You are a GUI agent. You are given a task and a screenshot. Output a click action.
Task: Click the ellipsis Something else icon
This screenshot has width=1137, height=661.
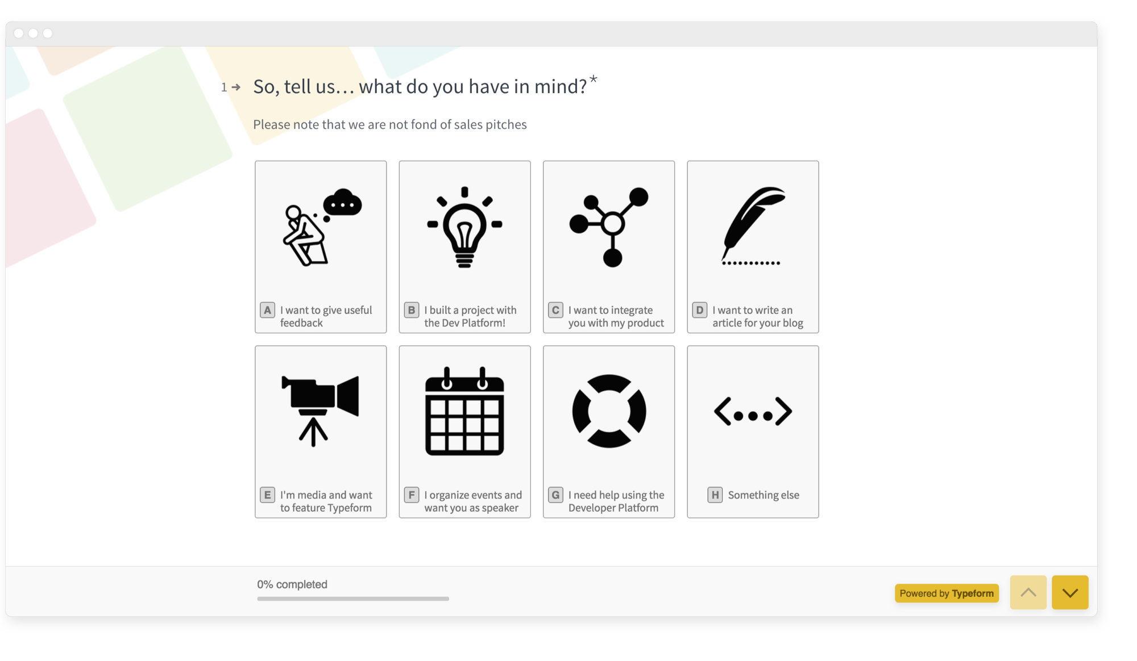tap(753, 410)
